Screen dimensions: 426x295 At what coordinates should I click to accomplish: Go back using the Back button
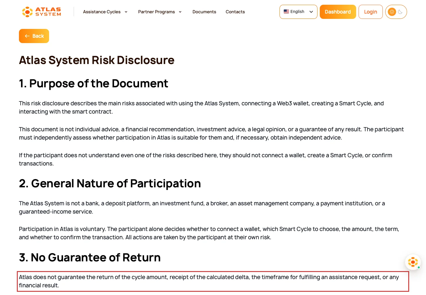34,36
